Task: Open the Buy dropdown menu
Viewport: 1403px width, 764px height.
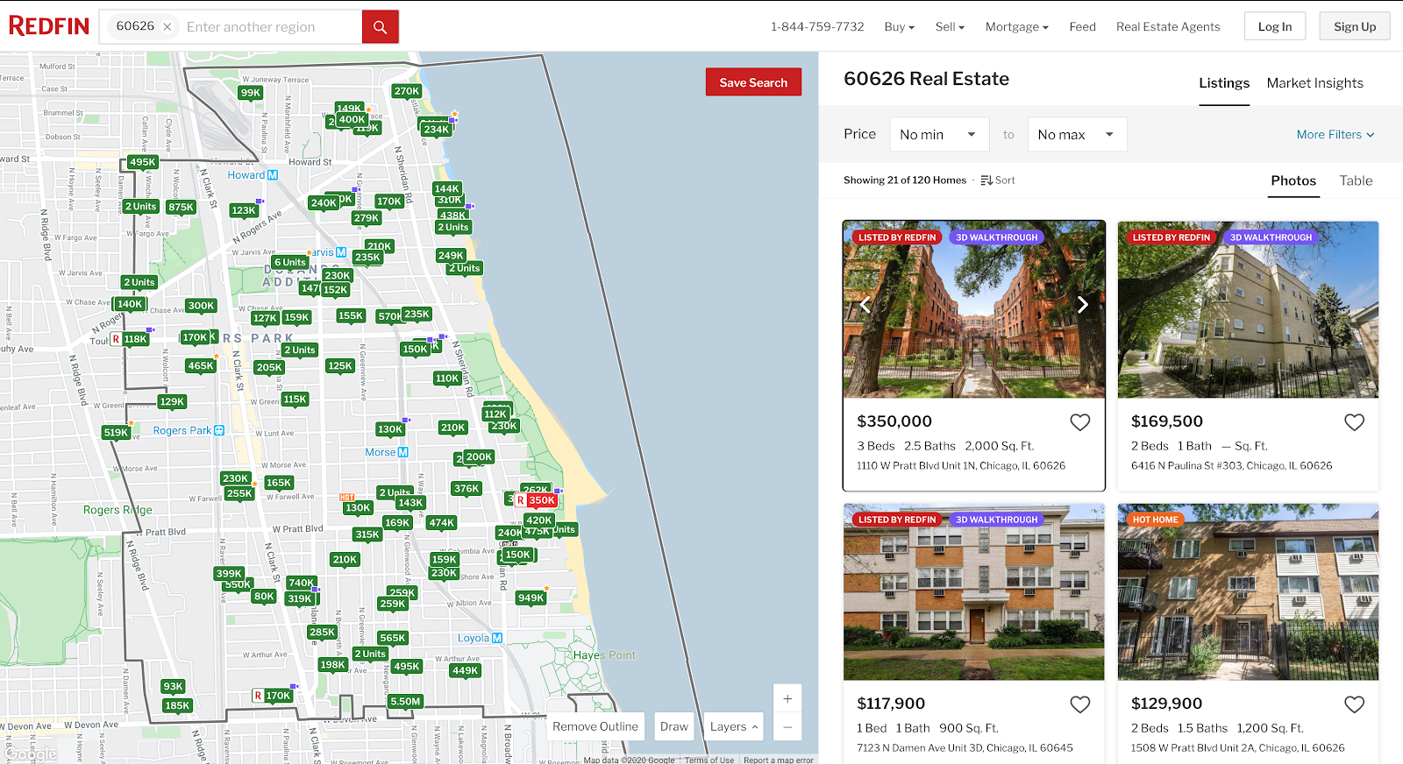Action: tap(899, 27)
